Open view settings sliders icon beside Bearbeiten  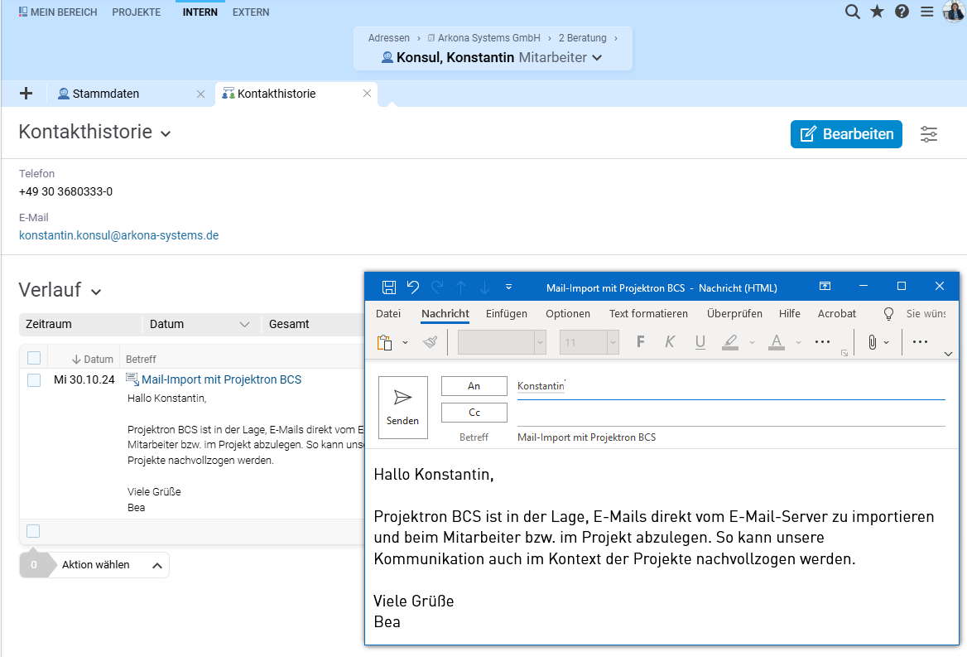click(929, 134)
